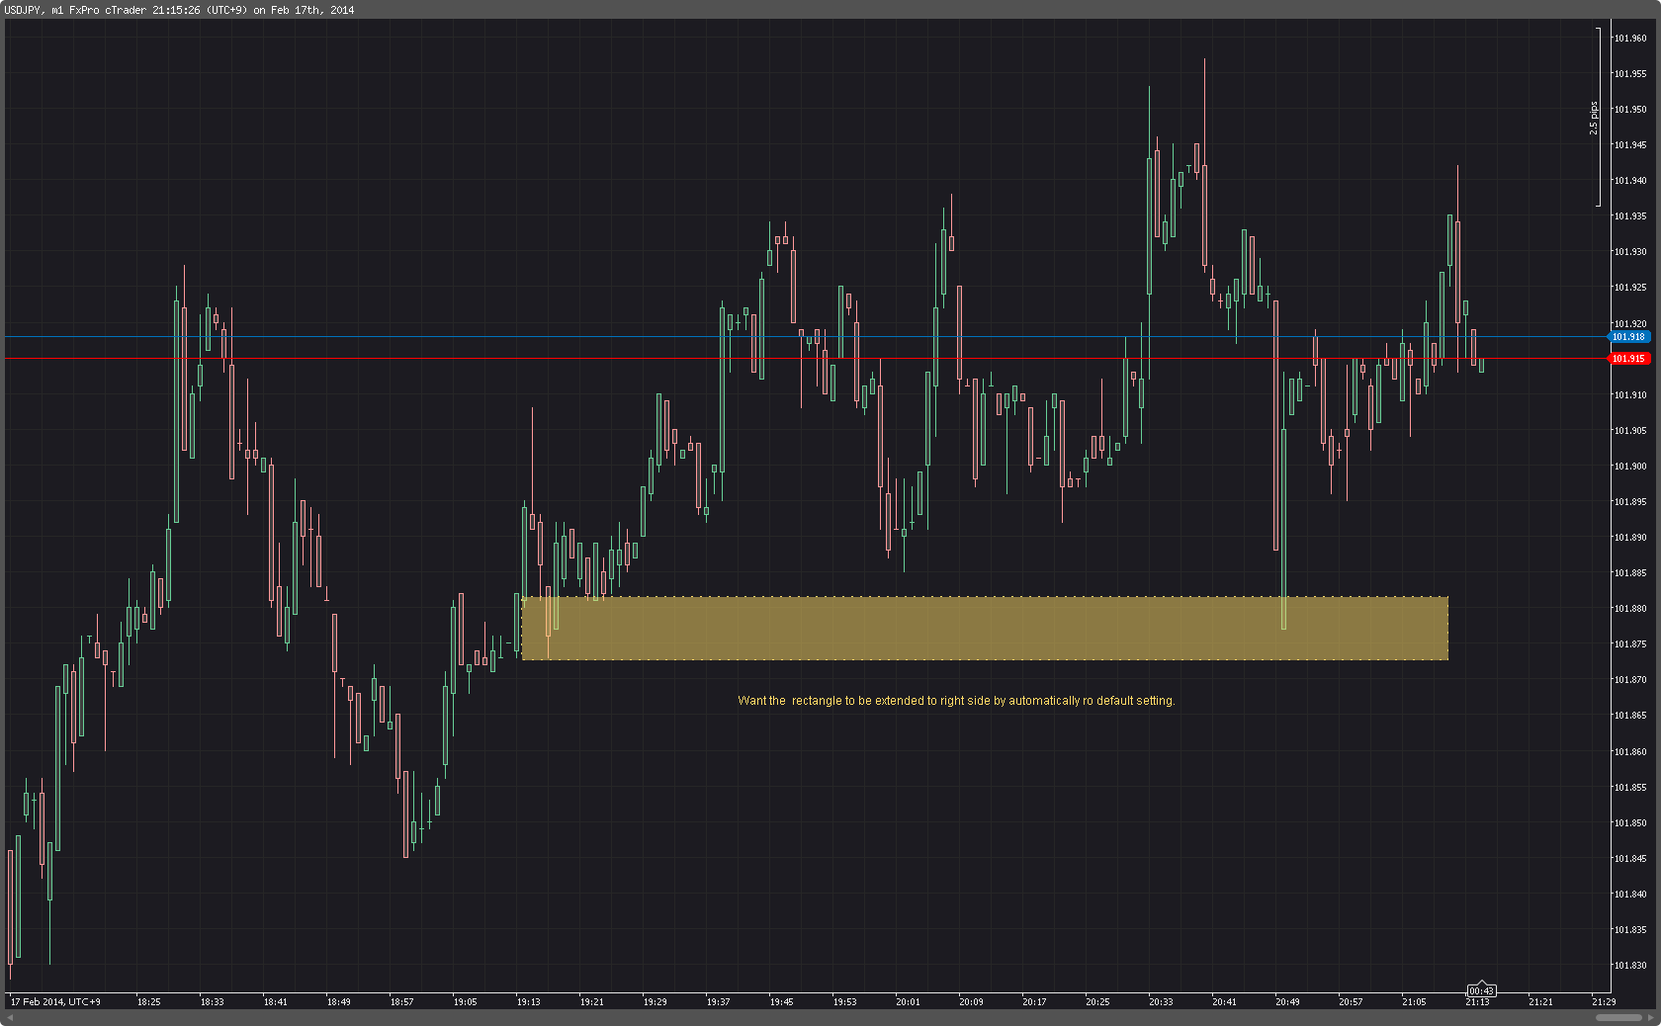Click the 20:09 time axis label
Image resolution: width=1661 pixels, height=1026 pixels.
click(x=971, y=1002)
